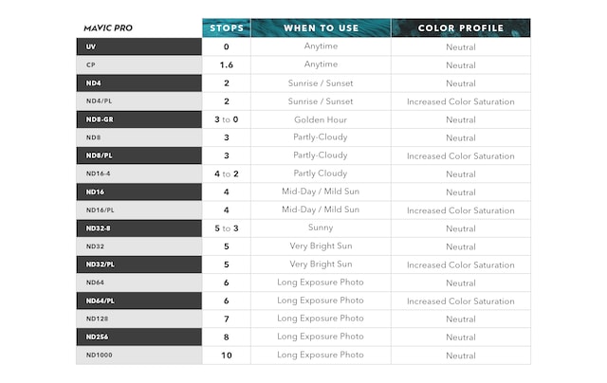This screenshot has width=607, height=383.
Task: Click the Sunny usage cell
Action: [321, 228]
